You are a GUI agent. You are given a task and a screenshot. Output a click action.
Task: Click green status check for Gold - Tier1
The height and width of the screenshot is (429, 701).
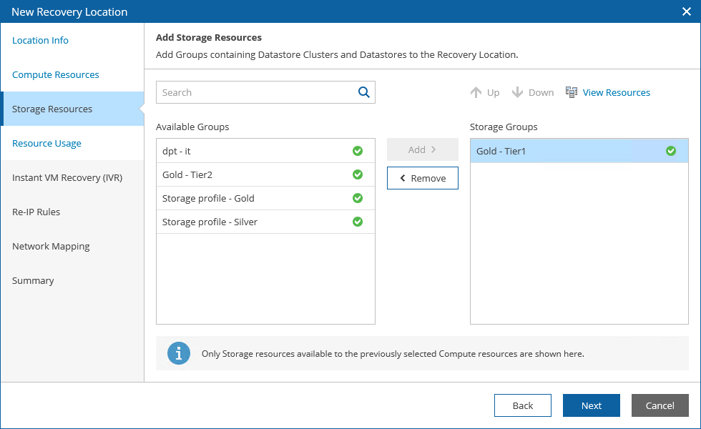tap(671, 151)
